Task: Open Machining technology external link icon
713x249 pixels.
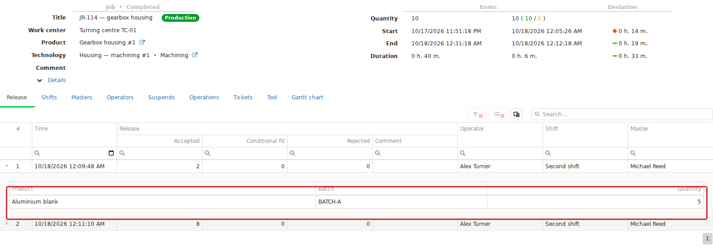Action: click(x=195, y=55)
